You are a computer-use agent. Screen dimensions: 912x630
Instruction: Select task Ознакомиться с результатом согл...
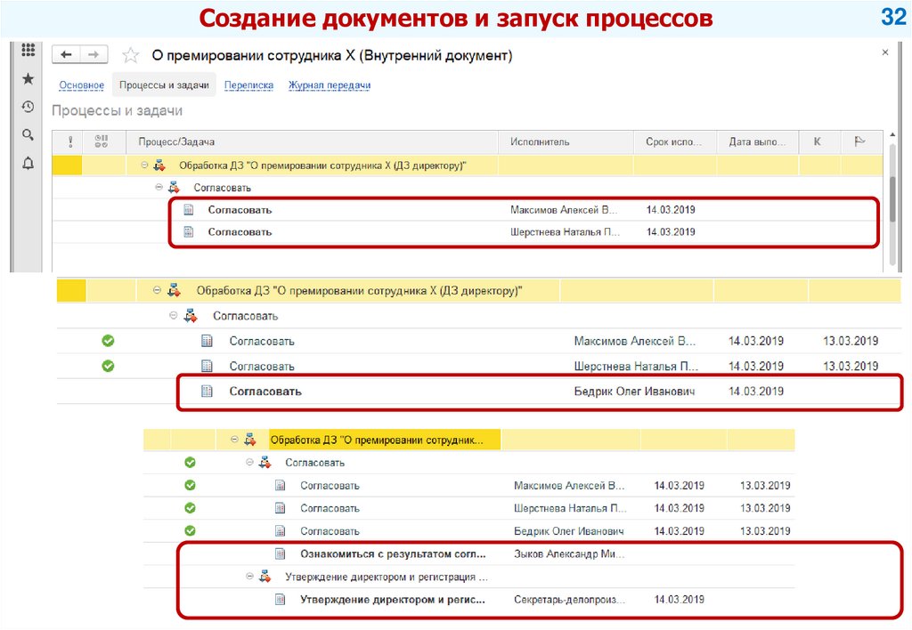point(393,553)
